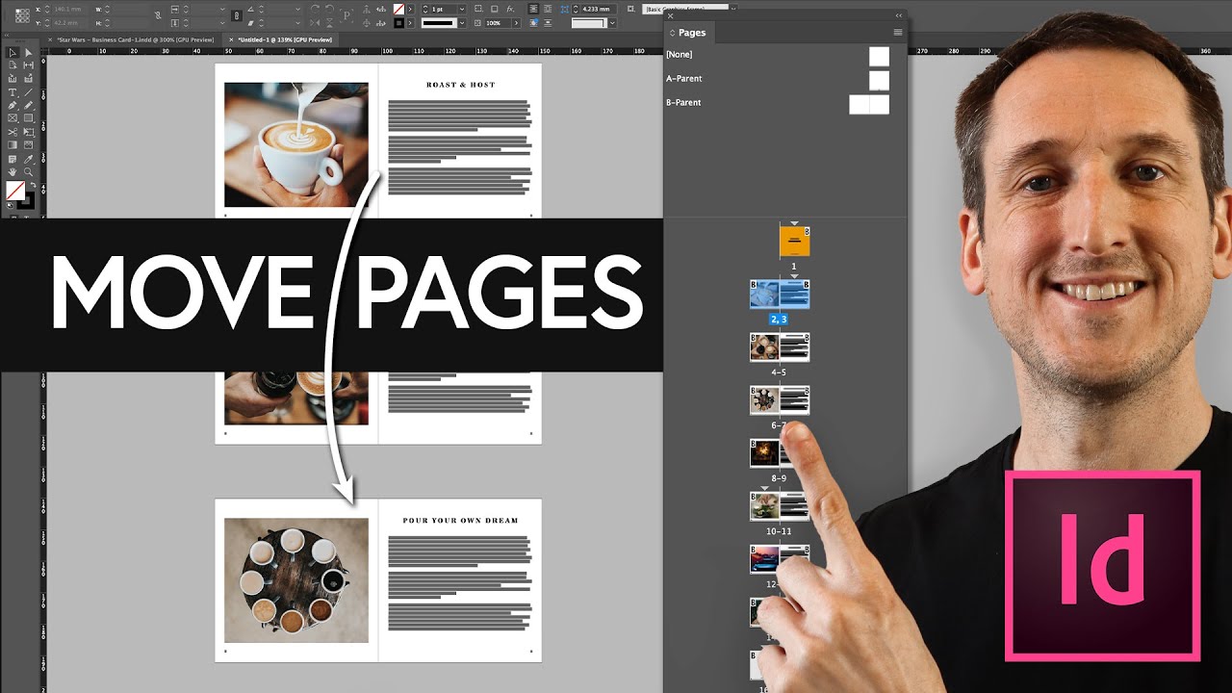Click the default fill and stroke icon
Image resolution: width=1232 pixels, height=693 pixels.
pos(10,205)
